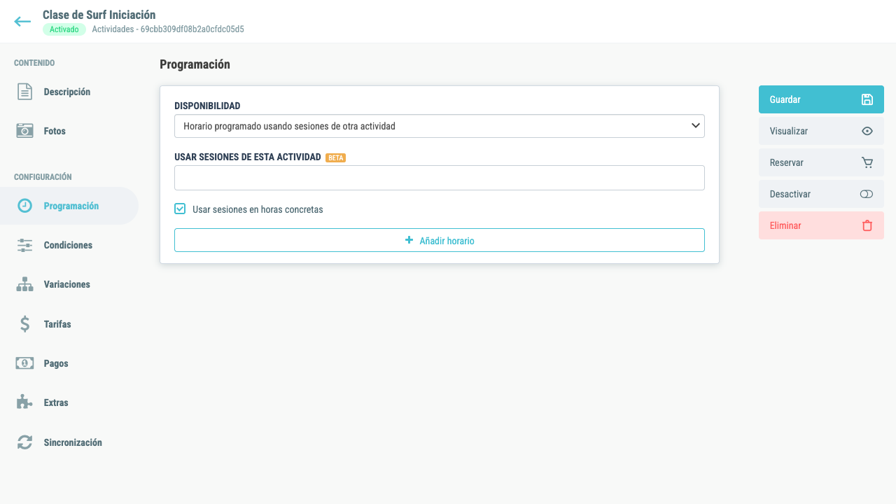896x504 pixels.
Task: Delete activity with the Eliminar button
Action: pyautogui.click(x=821, y=225)
